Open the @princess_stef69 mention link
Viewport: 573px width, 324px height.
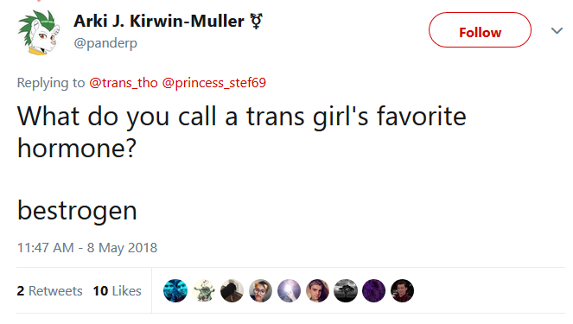213,83
